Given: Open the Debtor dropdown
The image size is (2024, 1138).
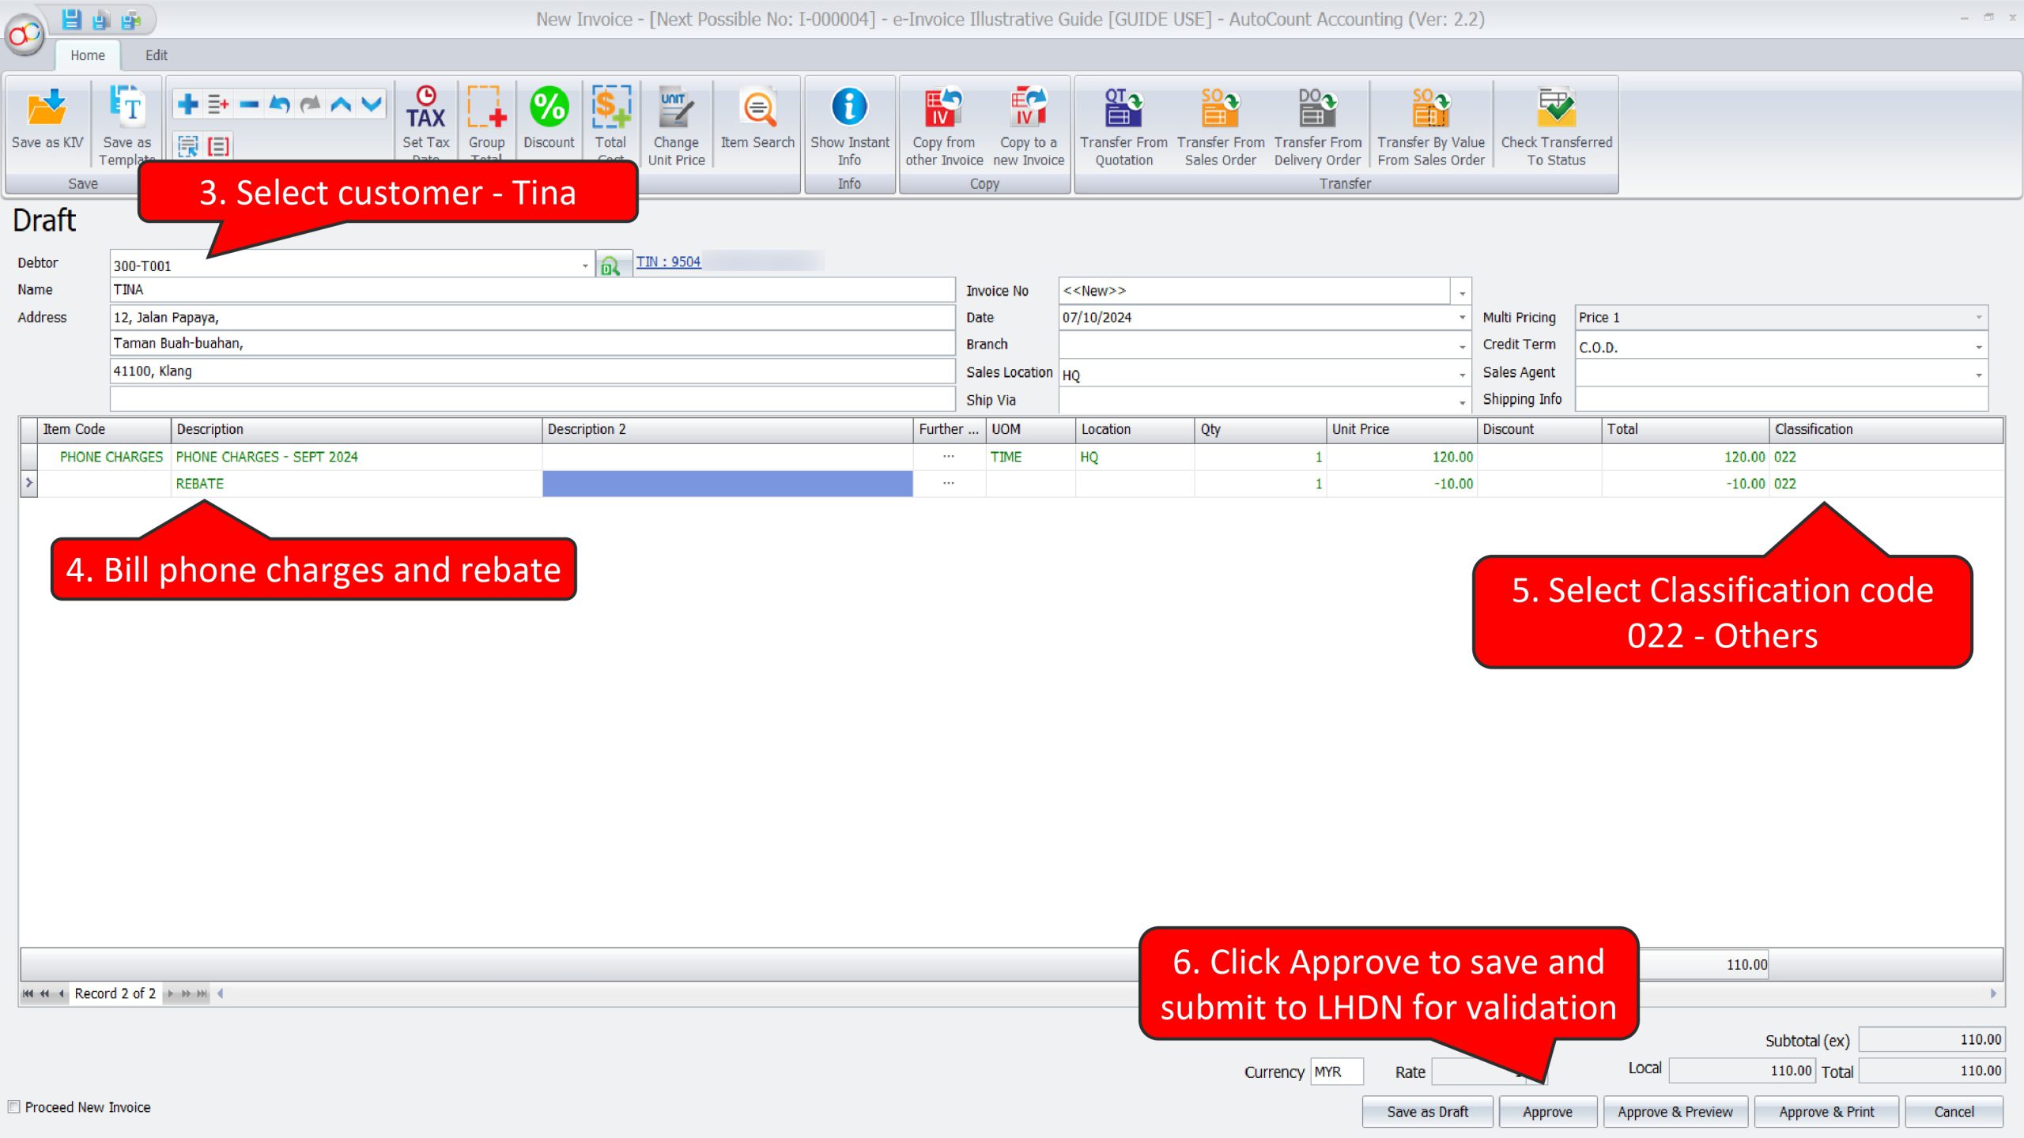Looking at the screenshot, I should point(585,266).
